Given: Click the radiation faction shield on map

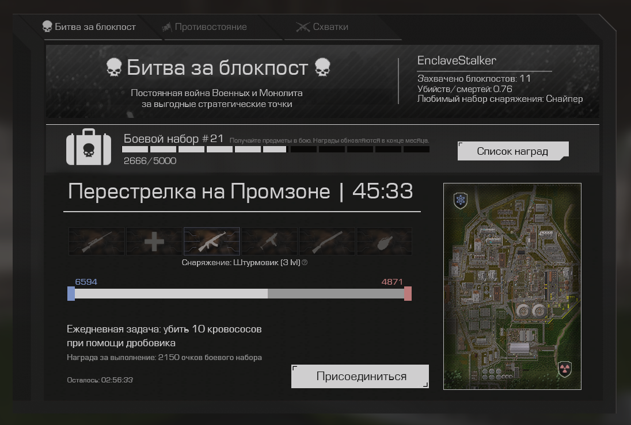Looking at the screenshot, I should pyautogui.click(x=565, y=369).
